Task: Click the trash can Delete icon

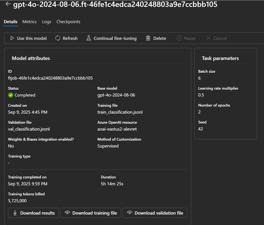Action: pos(148,38)
